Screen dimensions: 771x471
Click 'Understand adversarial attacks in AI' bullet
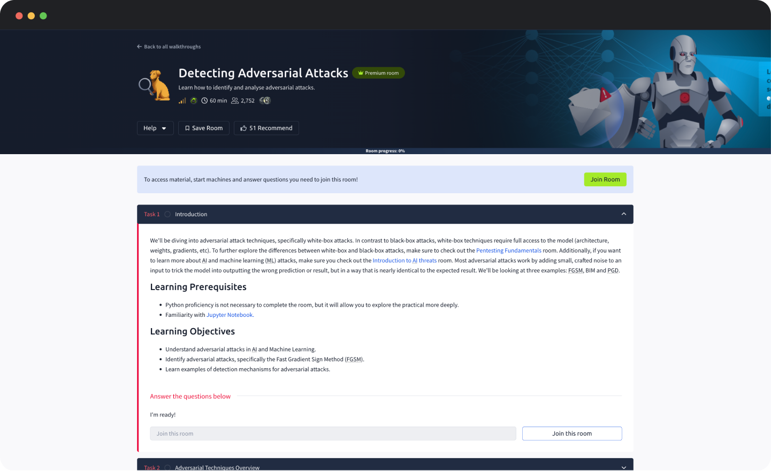click(x=241, y=350)
